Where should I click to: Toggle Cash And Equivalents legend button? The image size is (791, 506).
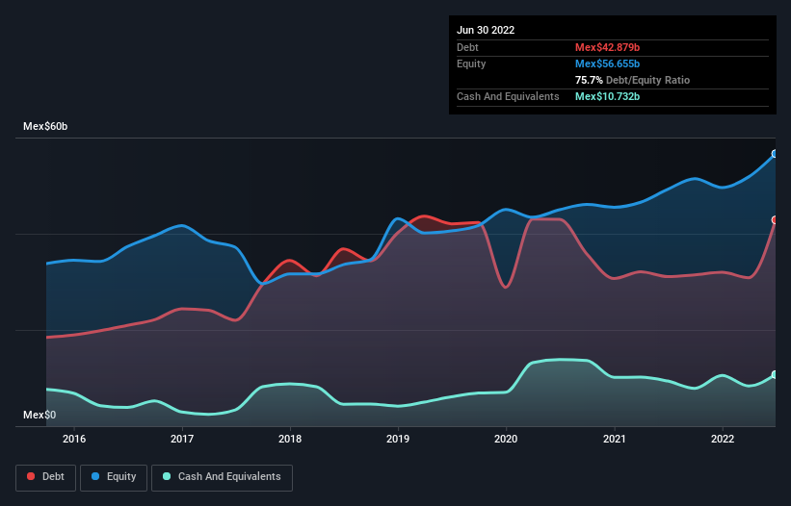pyautogui.click(x=222, y=477)
